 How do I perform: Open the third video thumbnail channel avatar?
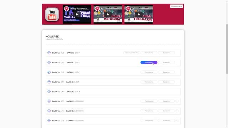point(128,9)
